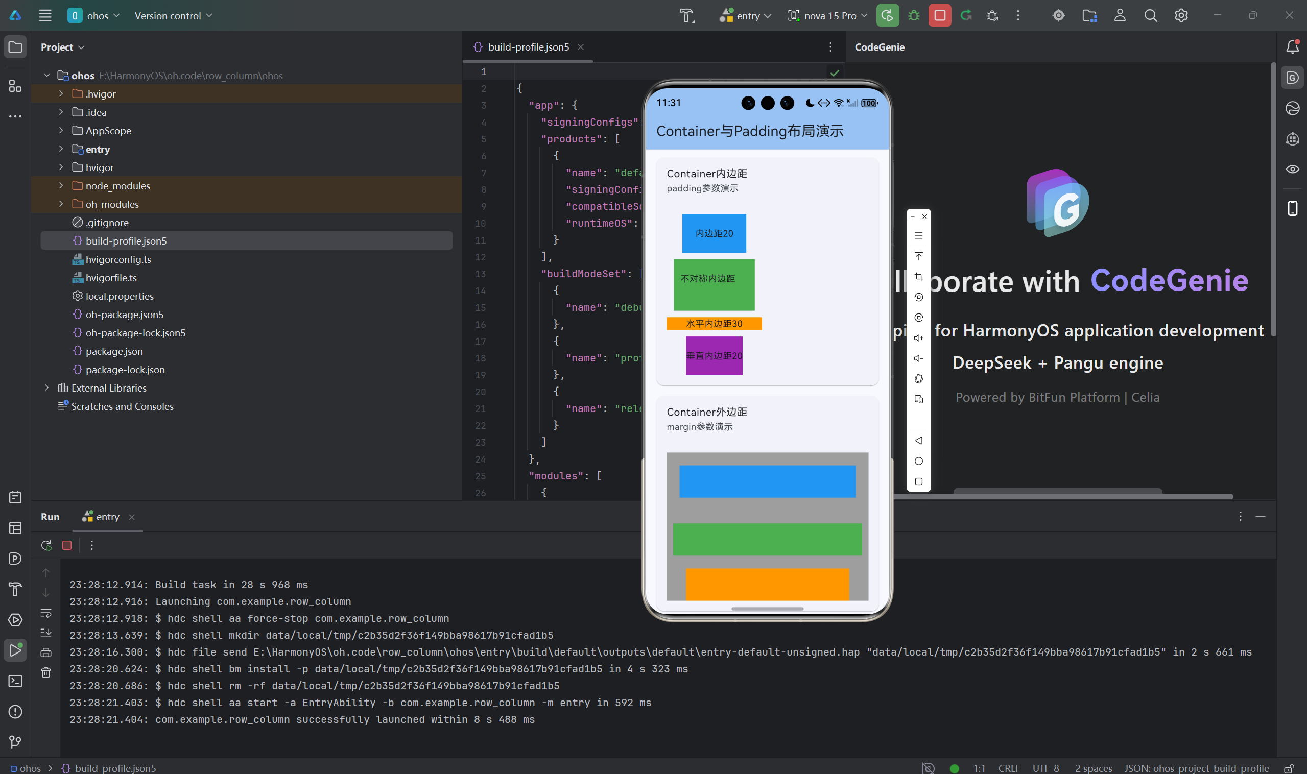The image size is (1307, 774).
Task: Open hvigorfile.ts in project tree
Action: click(111, 278)
